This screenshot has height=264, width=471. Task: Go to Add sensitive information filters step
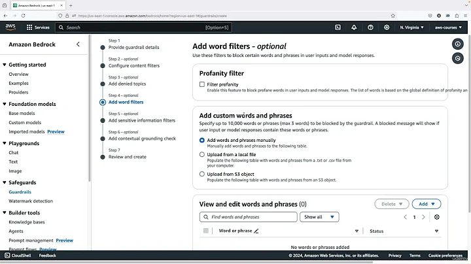click(142, 120)
